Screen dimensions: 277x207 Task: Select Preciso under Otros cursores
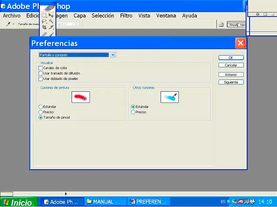point(133,112)
